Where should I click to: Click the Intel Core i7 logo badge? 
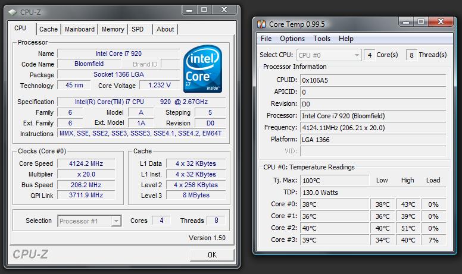202,68
